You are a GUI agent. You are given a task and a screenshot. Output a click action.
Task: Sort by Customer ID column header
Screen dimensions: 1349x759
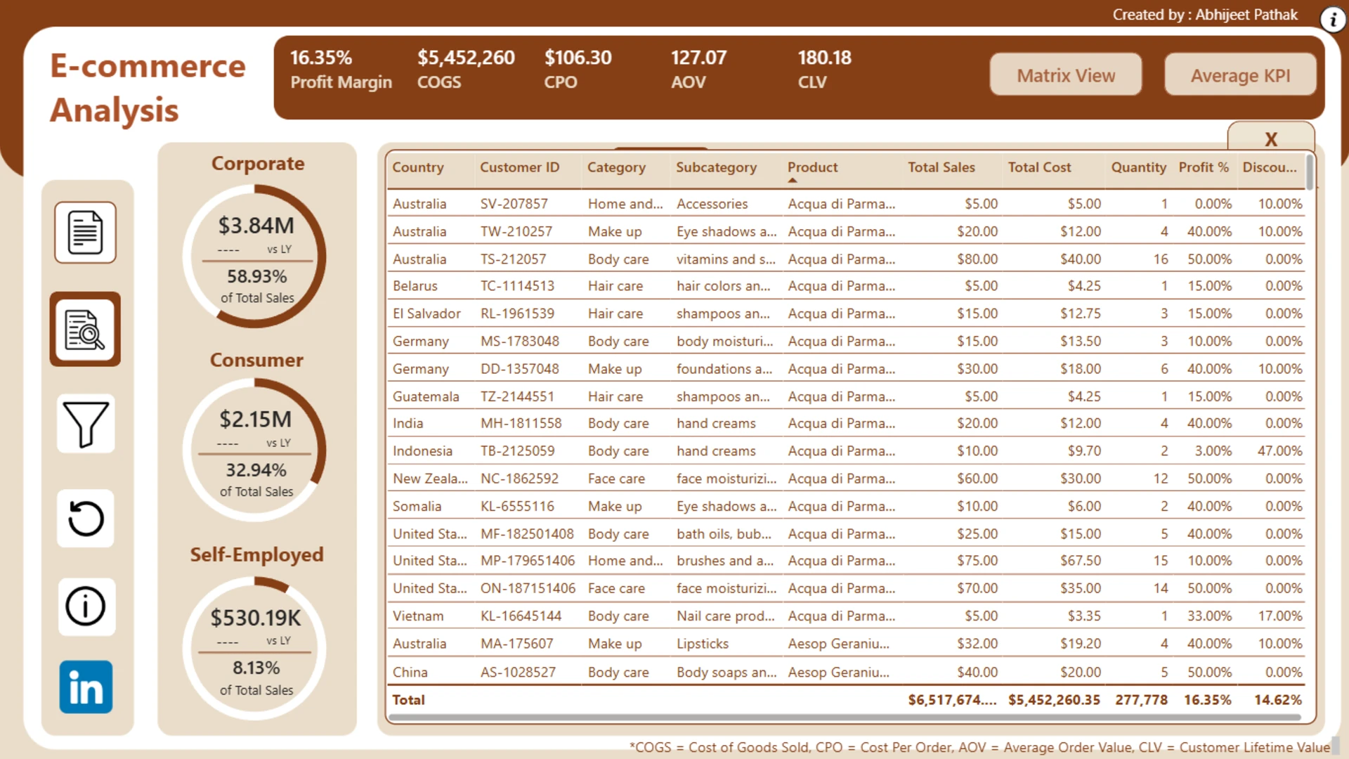pos(520,167)
